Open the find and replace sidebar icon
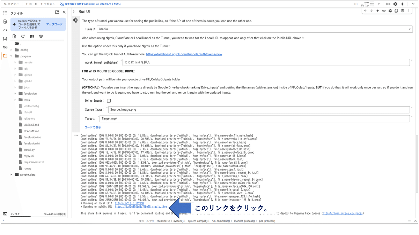The height and width of the screenshot is (235, 419). coord(5,22)
